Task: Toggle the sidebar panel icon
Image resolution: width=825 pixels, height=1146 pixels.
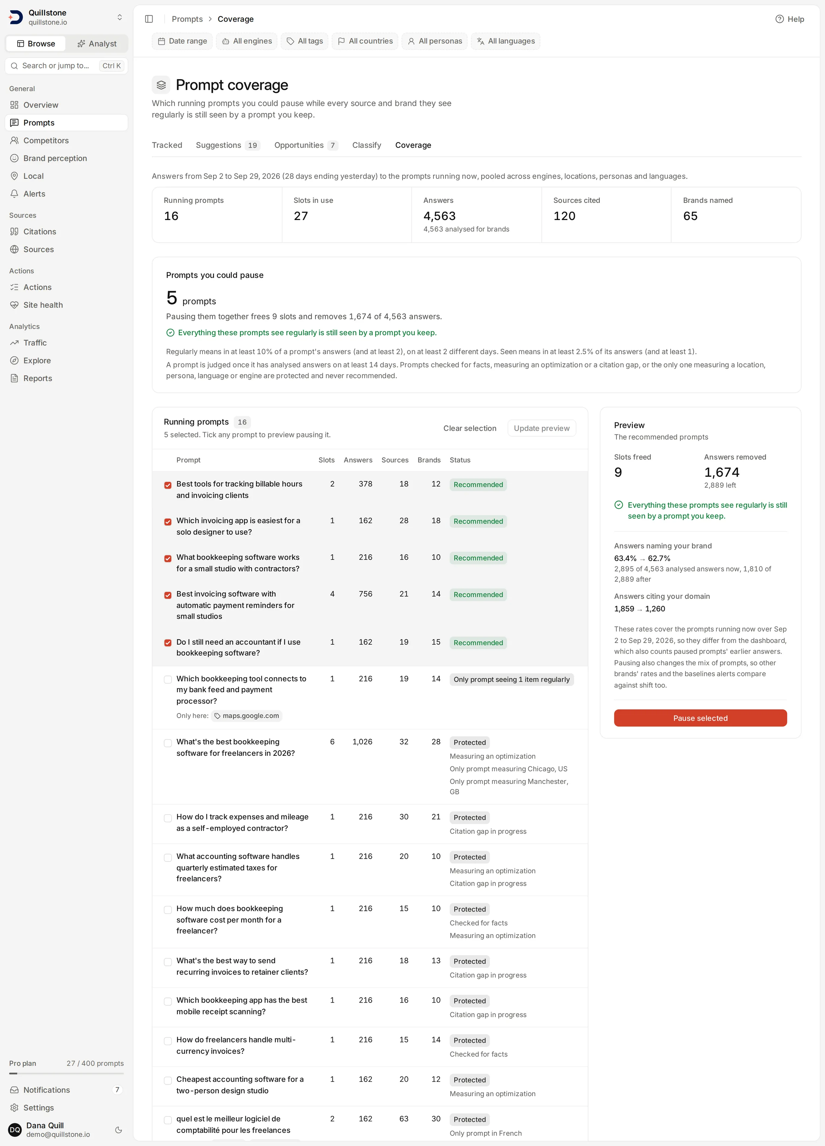Action: pos(149,19)
